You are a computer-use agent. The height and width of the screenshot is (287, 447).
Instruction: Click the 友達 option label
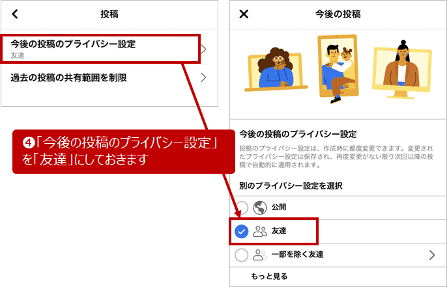pos(279,231)
